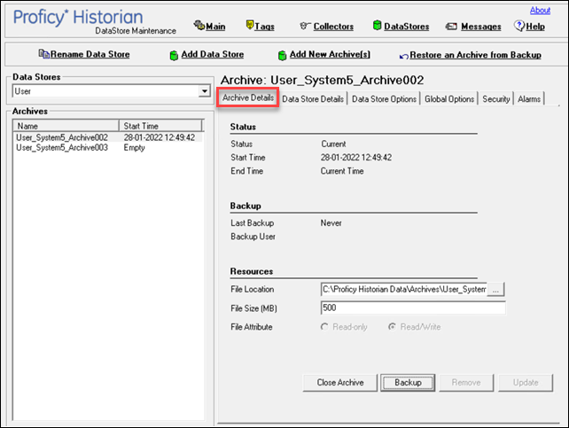569x428 pixels.
Task: Click the Rename Data Store icon
Action: coord(44,54)
